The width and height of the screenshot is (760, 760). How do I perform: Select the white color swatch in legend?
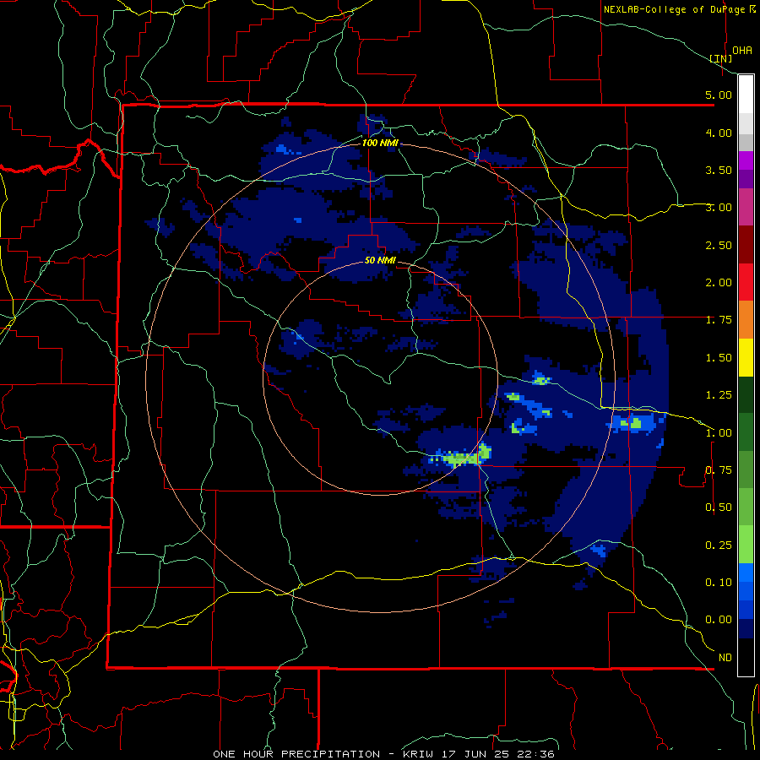point(746,95)
